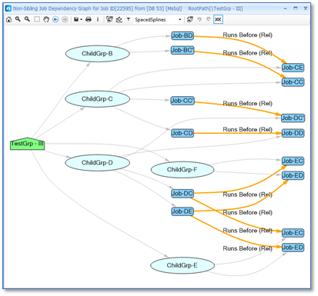Select the ChildGrp-B ellipse node
Image resolution: width=318 pixels, height=296 pixels.
pyautogui.click(x=97, y=54)
